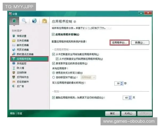Select 主动防御 in the sidebar

coord(22,73)
